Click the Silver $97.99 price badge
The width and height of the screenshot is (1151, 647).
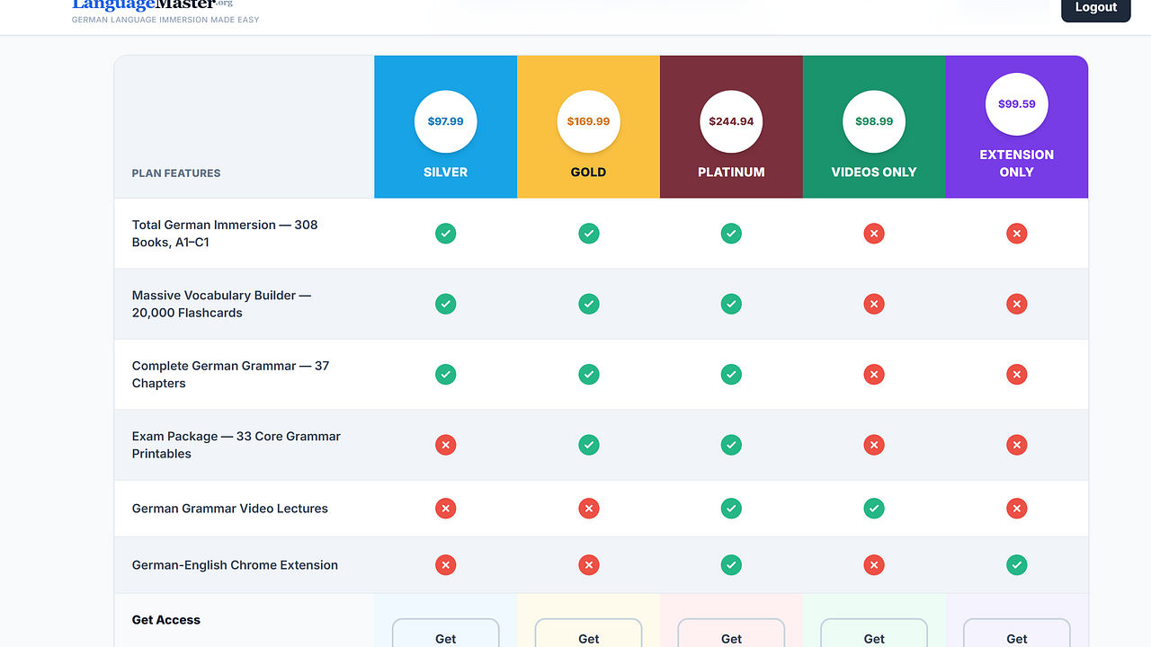(445, 121)
